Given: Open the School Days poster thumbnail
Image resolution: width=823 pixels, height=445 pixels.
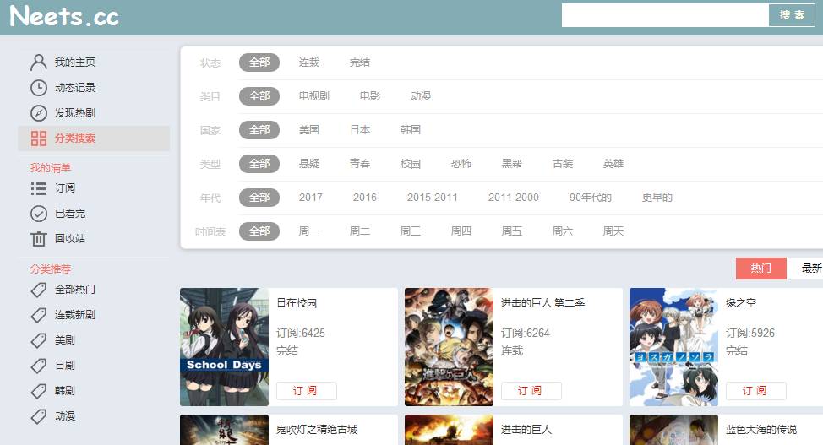Looking at the screenshot, I should [224, 347].
